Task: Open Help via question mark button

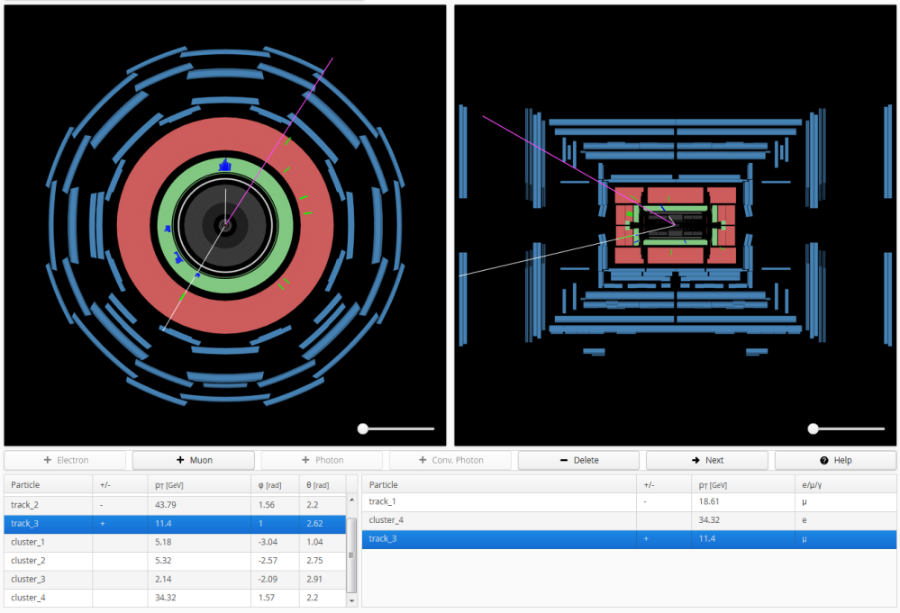Action: 835,460
